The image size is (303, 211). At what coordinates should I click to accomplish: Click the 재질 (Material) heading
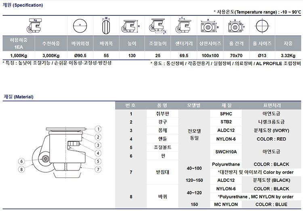pyautogui.click(x=19, y=97)
